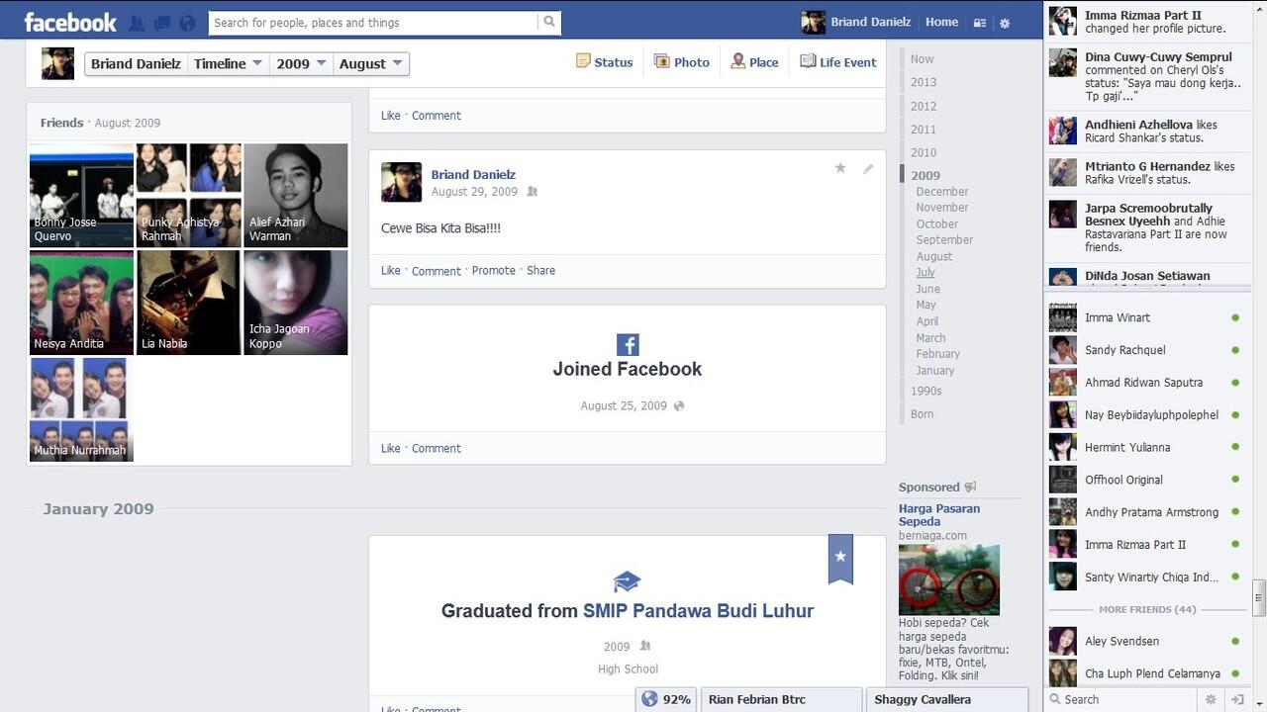Open the Shaggy Cavallera chat tab
The width and height of the screenshot is (1267, 712).
coord(948,699)
